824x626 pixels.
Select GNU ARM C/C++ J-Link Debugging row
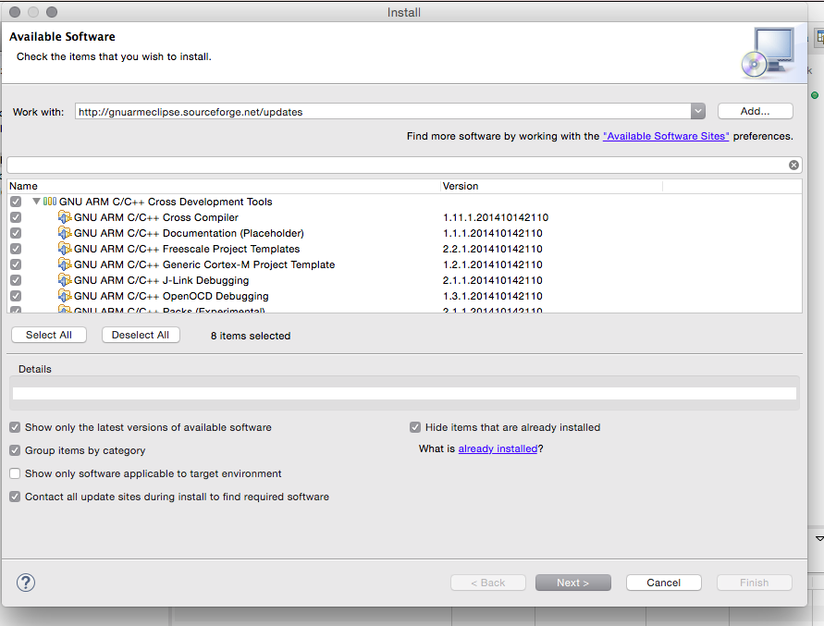pos(161,280)
